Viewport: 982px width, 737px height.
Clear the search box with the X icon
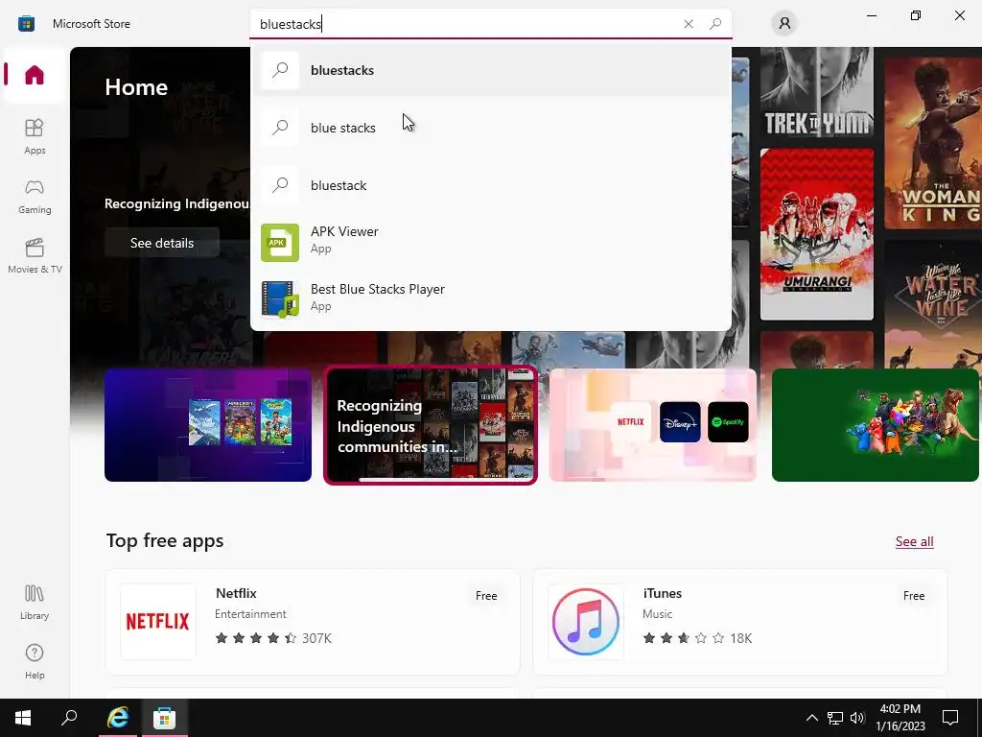point(689,24)
